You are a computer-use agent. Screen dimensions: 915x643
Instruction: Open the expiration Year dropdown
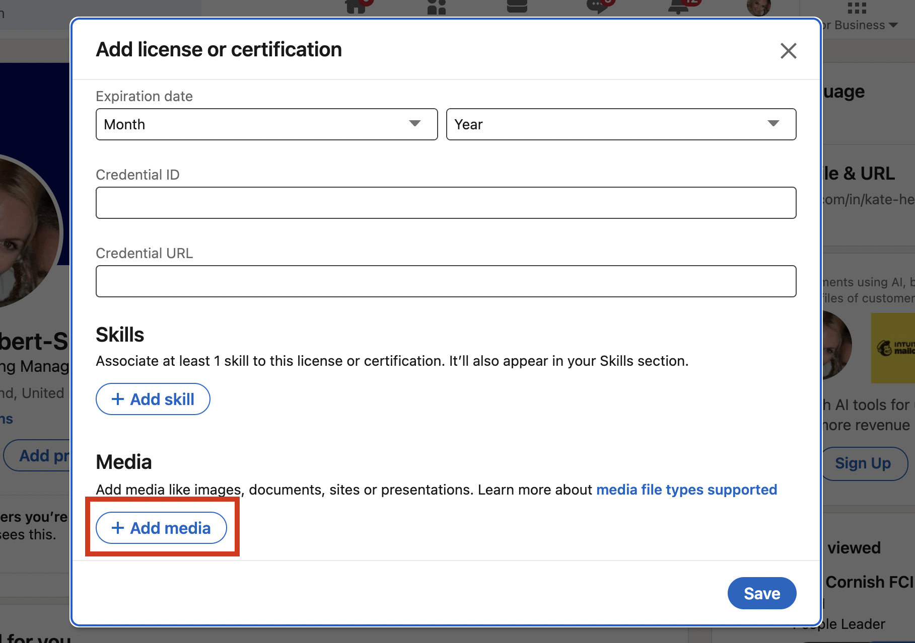pos(621,124)
